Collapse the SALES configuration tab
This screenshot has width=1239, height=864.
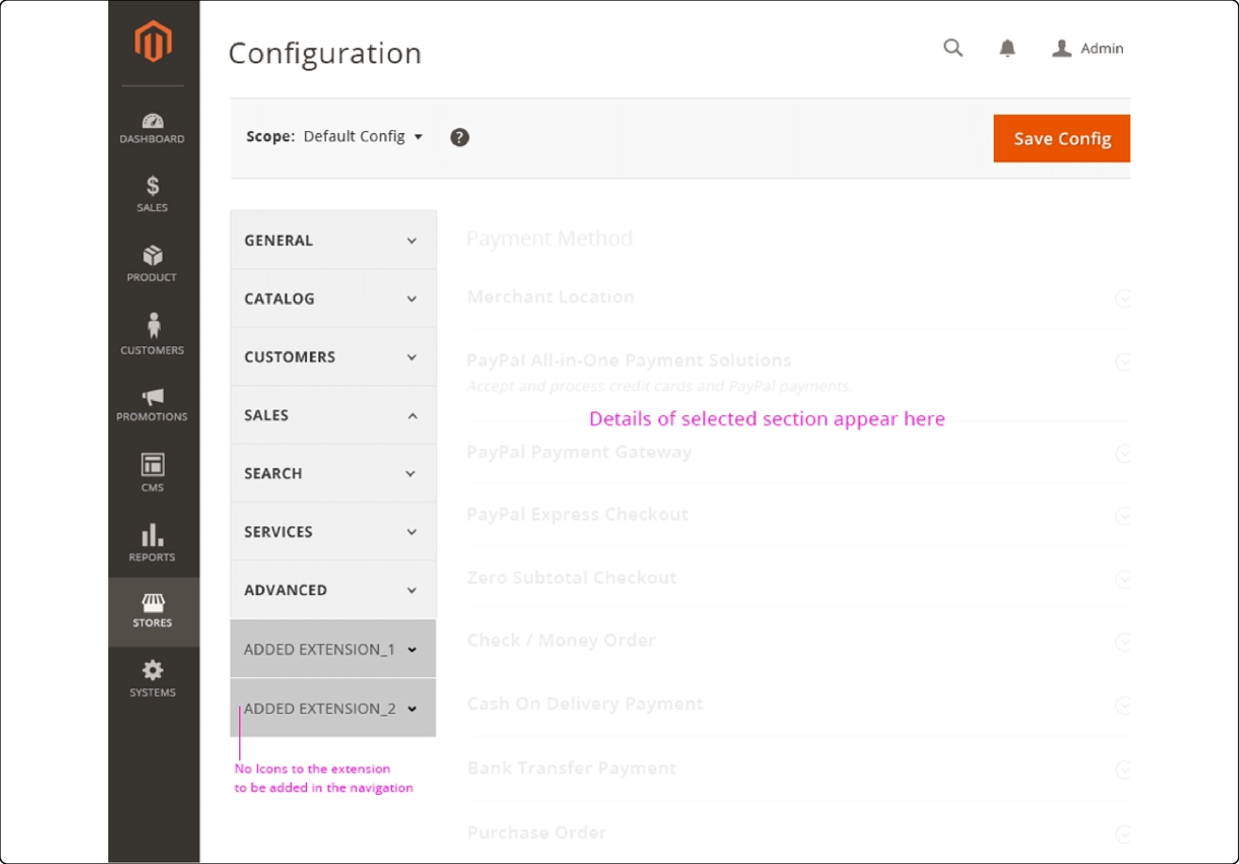333,415
